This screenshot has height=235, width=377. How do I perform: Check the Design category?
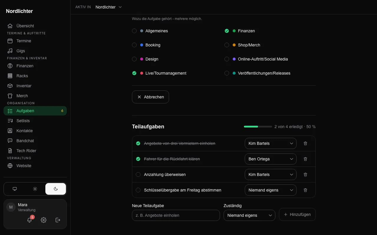[134, 59]
